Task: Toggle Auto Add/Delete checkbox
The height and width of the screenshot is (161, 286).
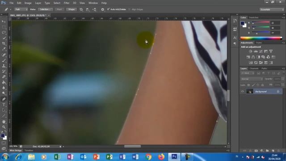Action: click(x=108, y=9)
